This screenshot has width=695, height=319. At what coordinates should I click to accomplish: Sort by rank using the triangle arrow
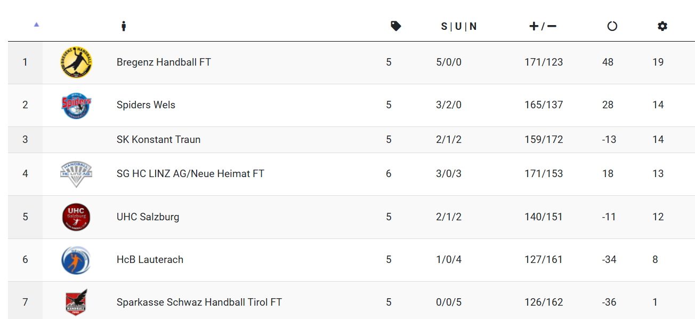pyautogui.click(x=36, y=24)
